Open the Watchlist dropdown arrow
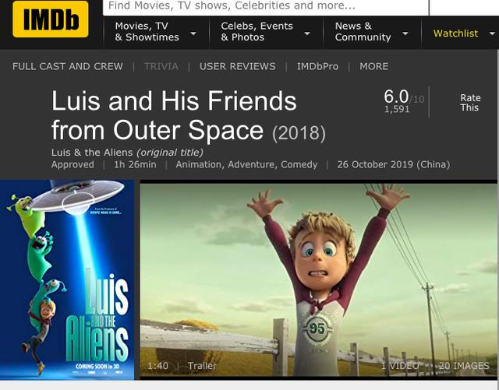This screenshot has height=390, width=499. pos(492,33)
